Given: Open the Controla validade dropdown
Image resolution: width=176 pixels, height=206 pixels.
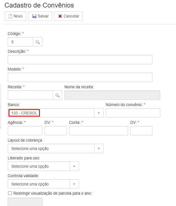Looking at the screenshot, I should click(x=43, y=184).
